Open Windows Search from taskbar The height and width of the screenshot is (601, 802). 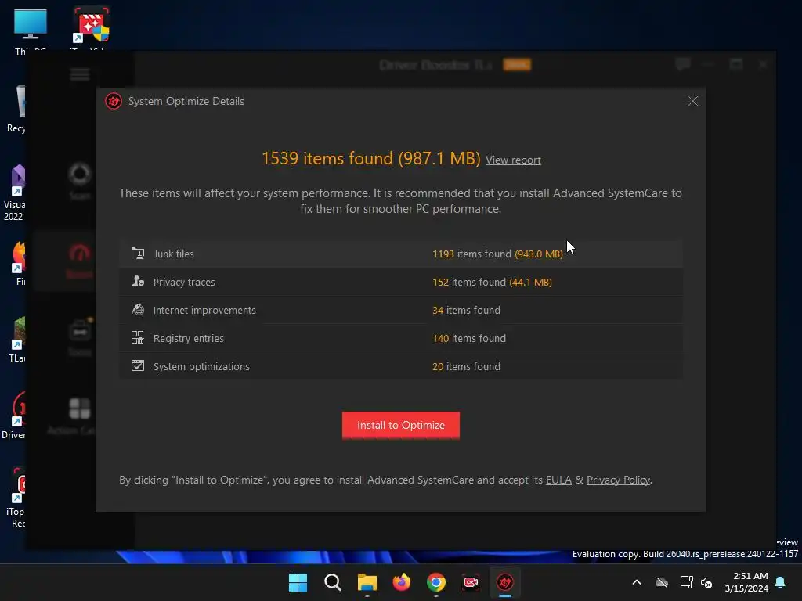click(x=332, y=582)
